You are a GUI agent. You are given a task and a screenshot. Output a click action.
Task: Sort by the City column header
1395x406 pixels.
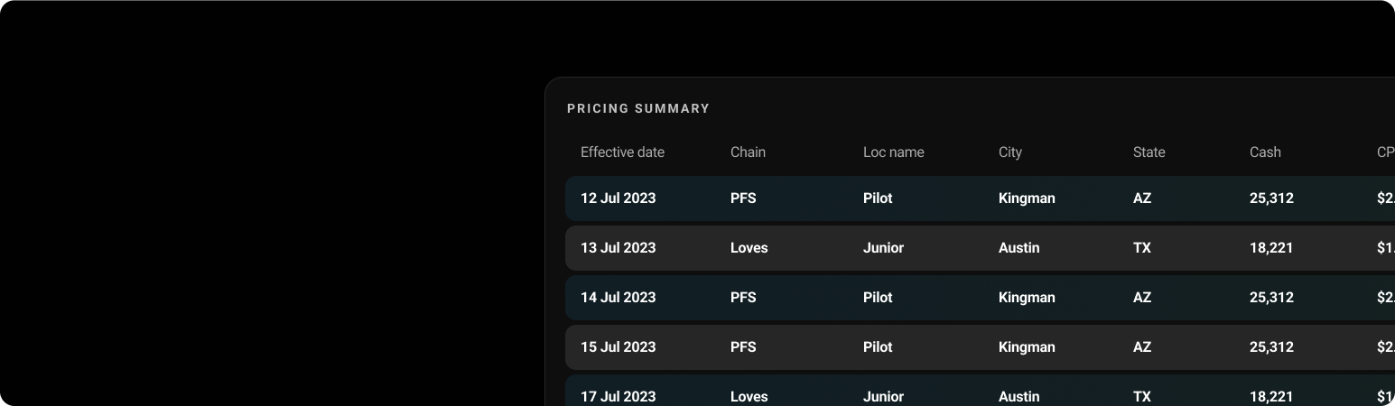pos(1009,152)
